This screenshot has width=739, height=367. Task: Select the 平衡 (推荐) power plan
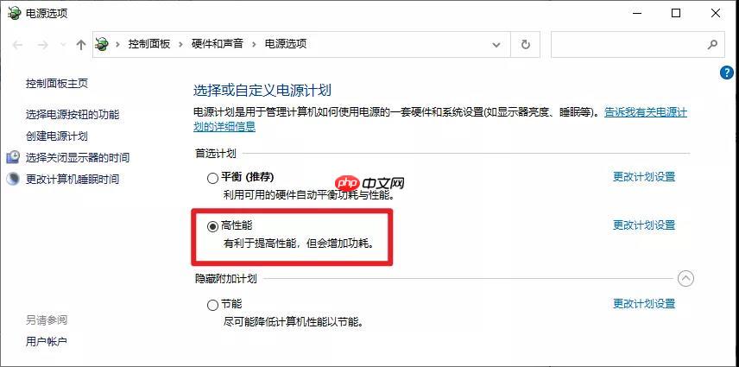pyautogui.click(x=212, y=178)
